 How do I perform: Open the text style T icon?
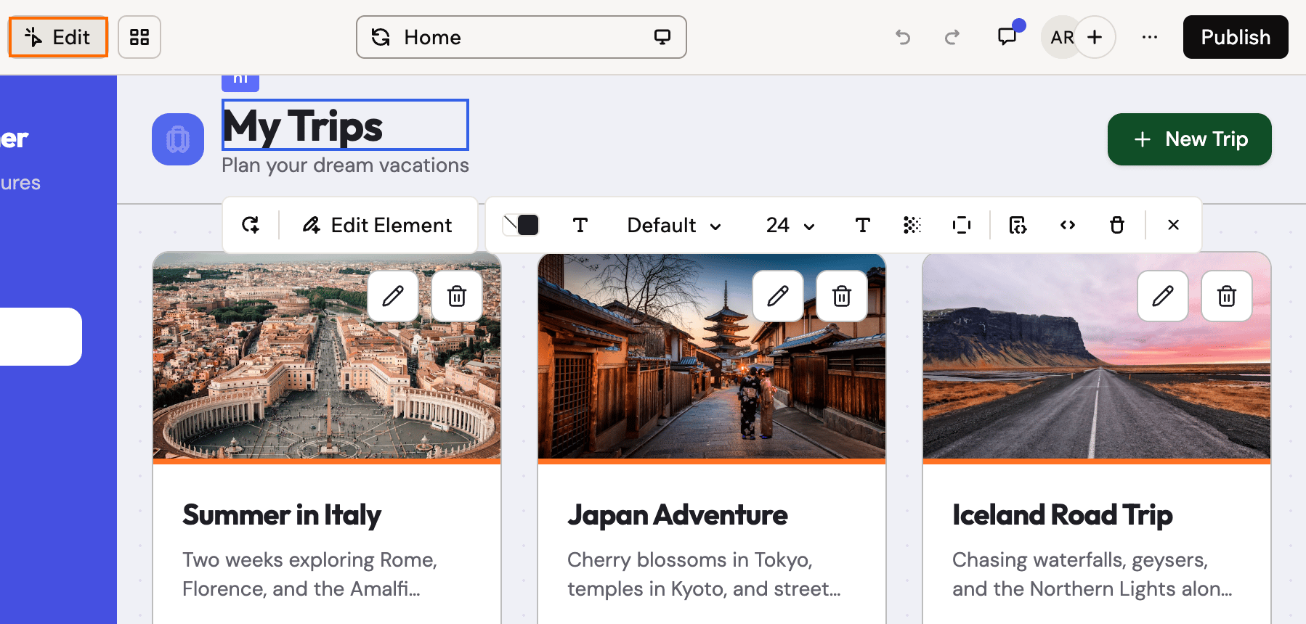863,225
